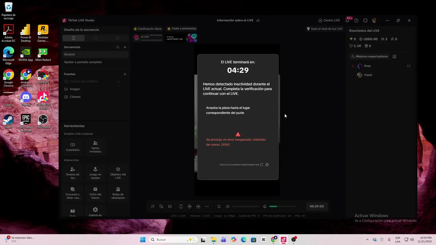This screenshot has width=436, height=245.
Task: Open File Explorer from taskbar
Action: [x=213, y=240]
